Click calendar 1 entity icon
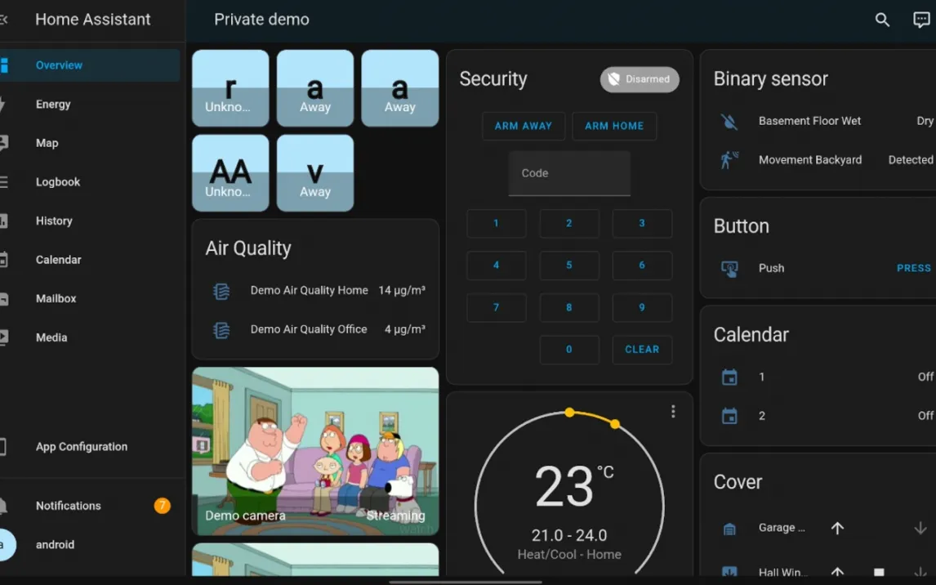936x585 pixels. (x=729, y=377)
